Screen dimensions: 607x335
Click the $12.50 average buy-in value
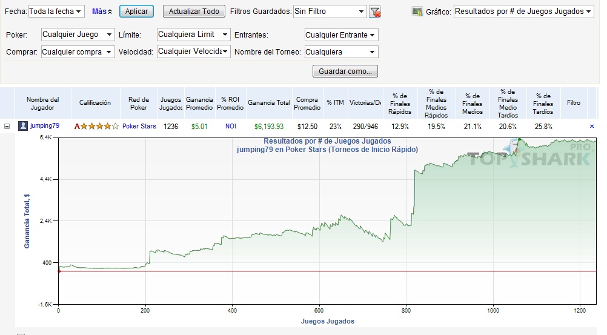[x=307, y=126]
